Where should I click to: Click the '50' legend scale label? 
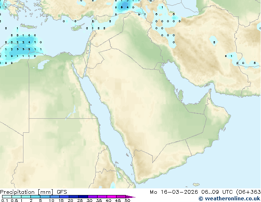pyautogui.click(x=127, y=200)
